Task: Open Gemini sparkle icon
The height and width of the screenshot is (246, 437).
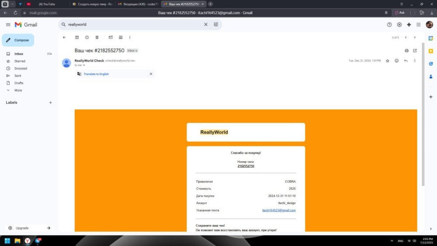Action: click(409, 25)
